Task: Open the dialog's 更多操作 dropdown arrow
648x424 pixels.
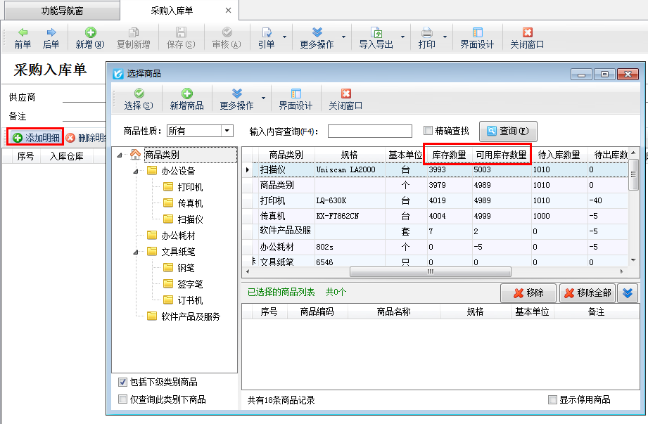Action: pyautogui.click(x=263, y=98)
